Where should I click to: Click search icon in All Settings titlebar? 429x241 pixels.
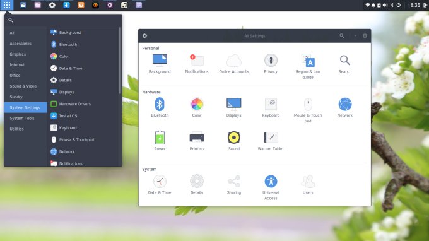(342, 36)
